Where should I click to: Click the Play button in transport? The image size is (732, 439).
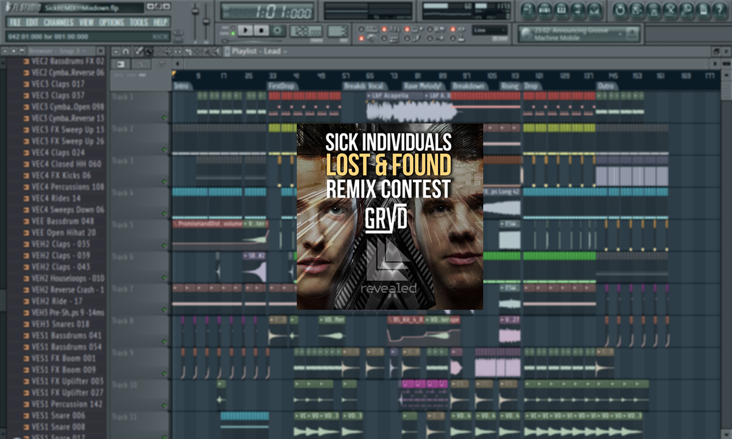(246, 30)
